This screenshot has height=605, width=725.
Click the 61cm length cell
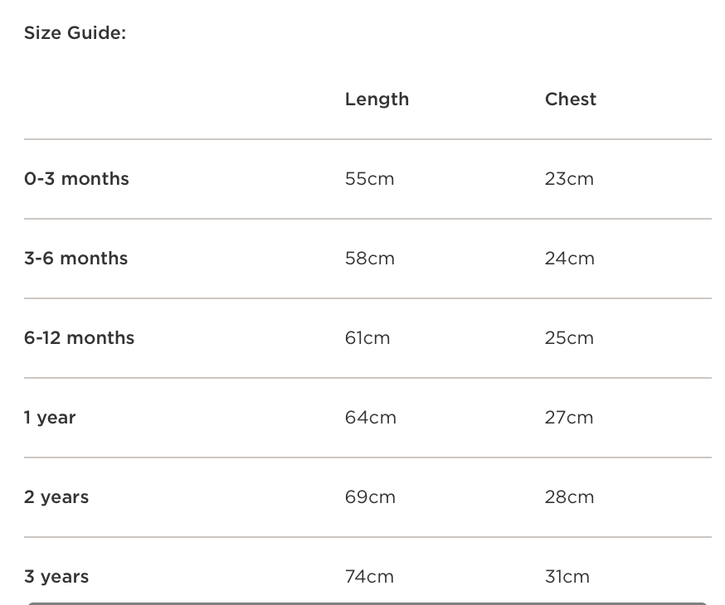pyautogui.click(x=367, y=338)
